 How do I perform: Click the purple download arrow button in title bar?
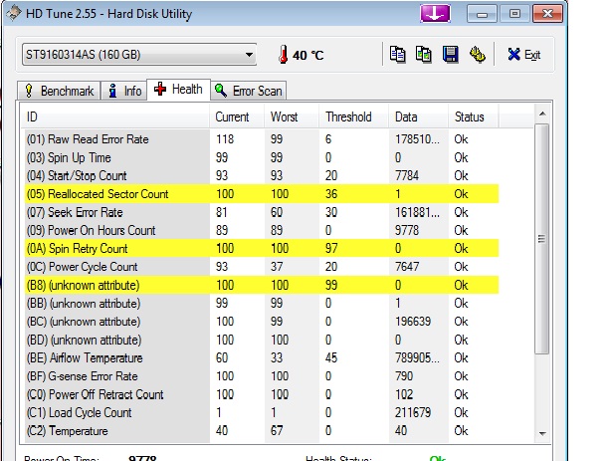(435, 13)
